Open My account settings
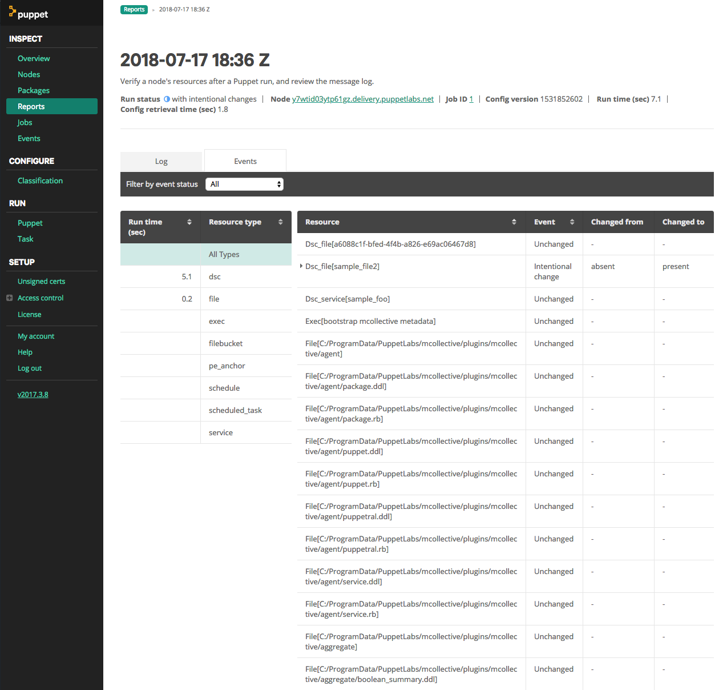 click(36, 336)
